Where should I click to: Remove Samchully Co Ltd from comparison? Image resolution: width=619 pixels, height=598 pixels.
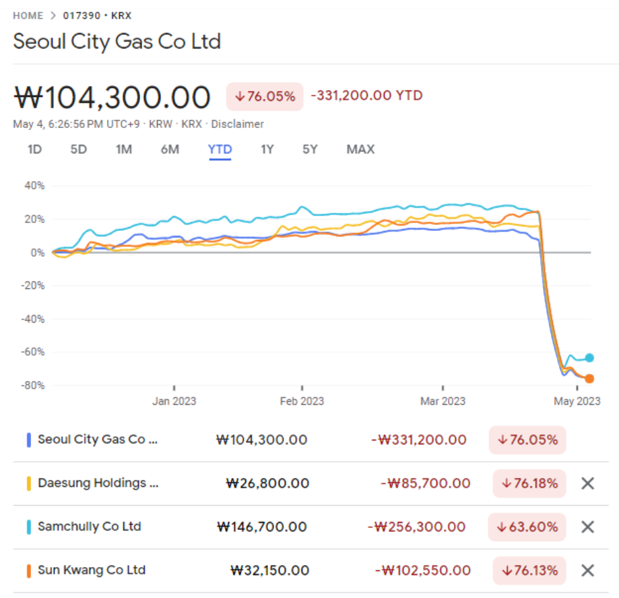coord(587,527)
